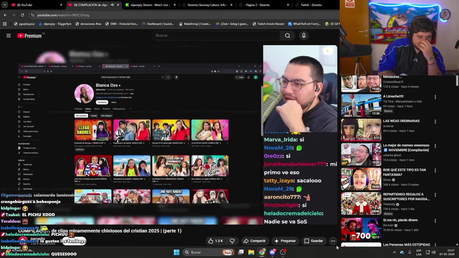Open WhatTheFont bookmark
This screenshot has height=258, width=459.
point(304,24)
